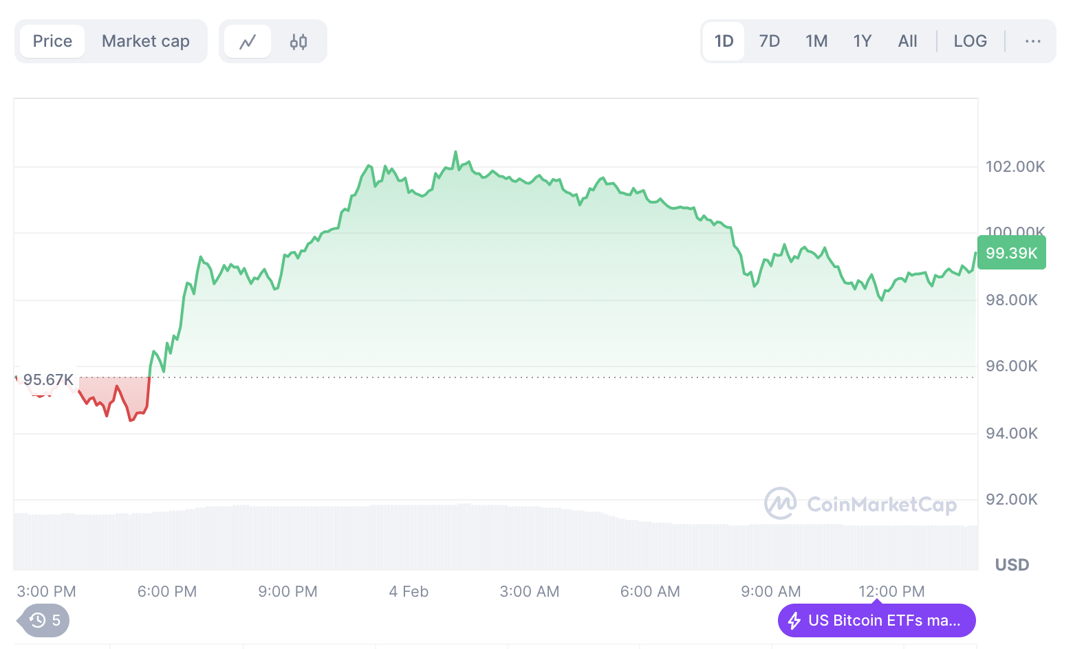The image size is (1073, 649).
Task: Click the 4 Feb date marker on the time axis
Action: point(409,591)
